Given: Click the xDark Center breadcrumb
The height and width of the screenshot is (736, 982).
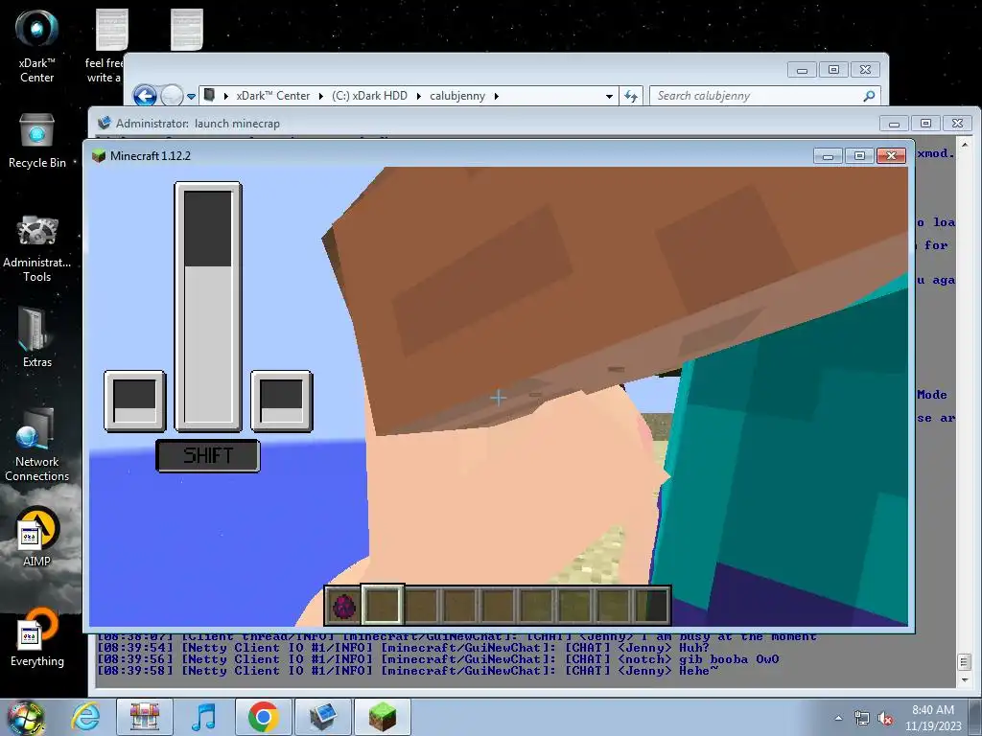Looking at the screenshot, I should (272, 96).
